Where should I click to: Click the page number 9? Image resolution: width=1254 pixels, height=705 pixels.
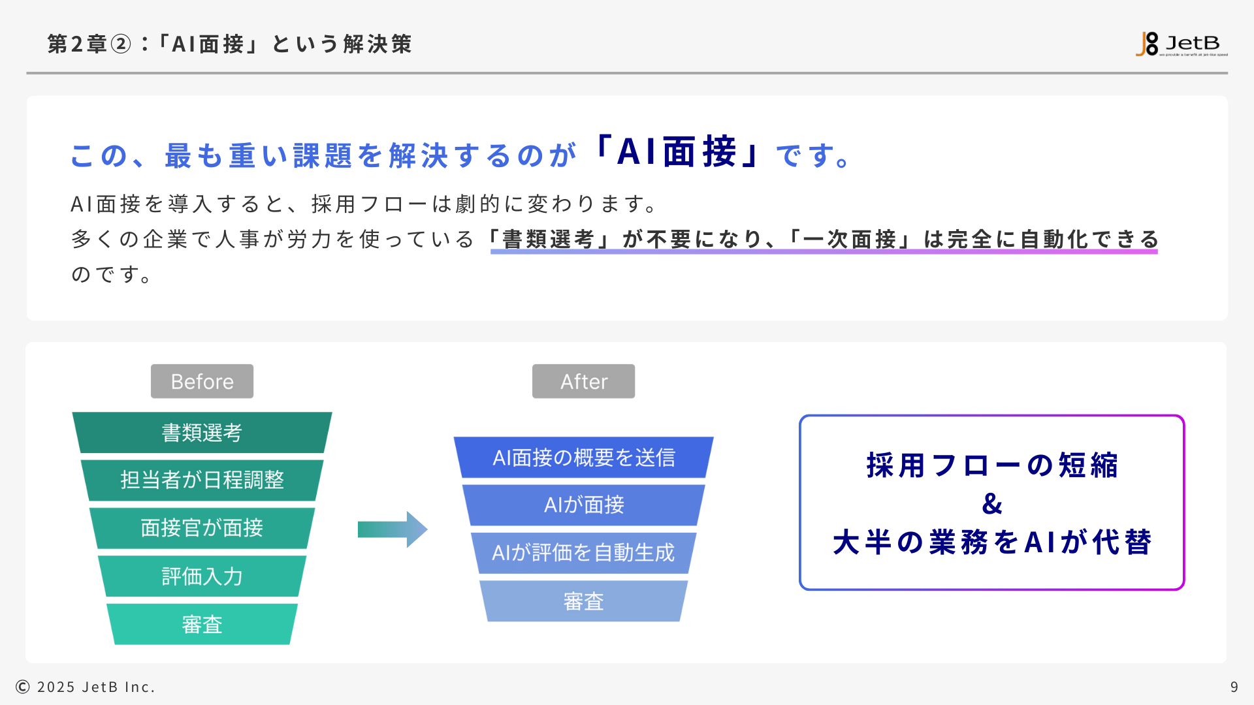tap(1234, 687)
